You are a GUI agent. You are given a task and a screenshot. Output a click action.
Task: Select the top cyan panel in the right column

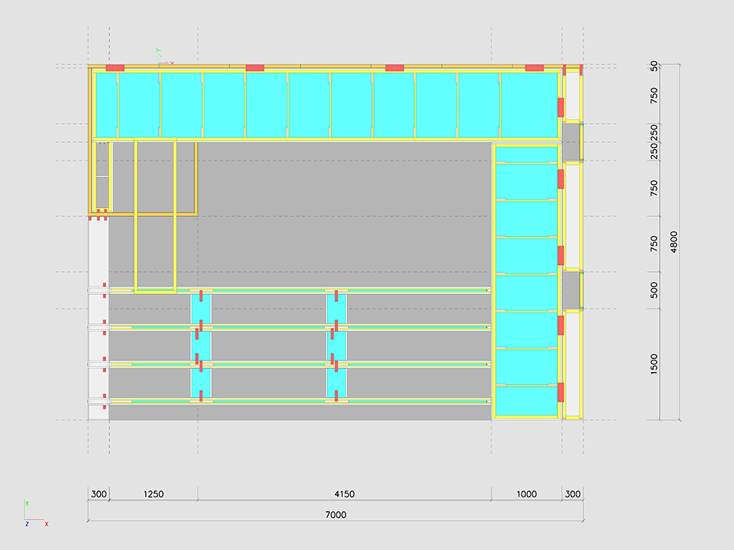point(526,154)
